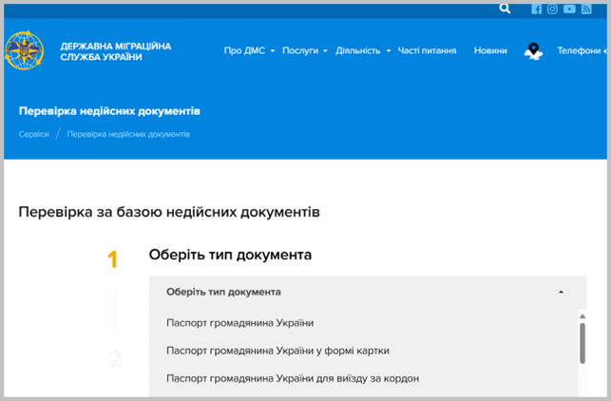Image resolution: width=611 pixels, height=401 pixels.
Task: Open the Facebook page icon
Action: coord(537,9)
